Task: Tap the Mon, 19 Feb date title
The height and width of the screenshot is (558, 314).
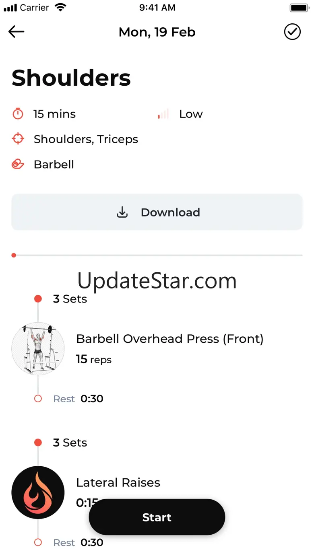Action: pyautogui.click(x=157, y=32)
